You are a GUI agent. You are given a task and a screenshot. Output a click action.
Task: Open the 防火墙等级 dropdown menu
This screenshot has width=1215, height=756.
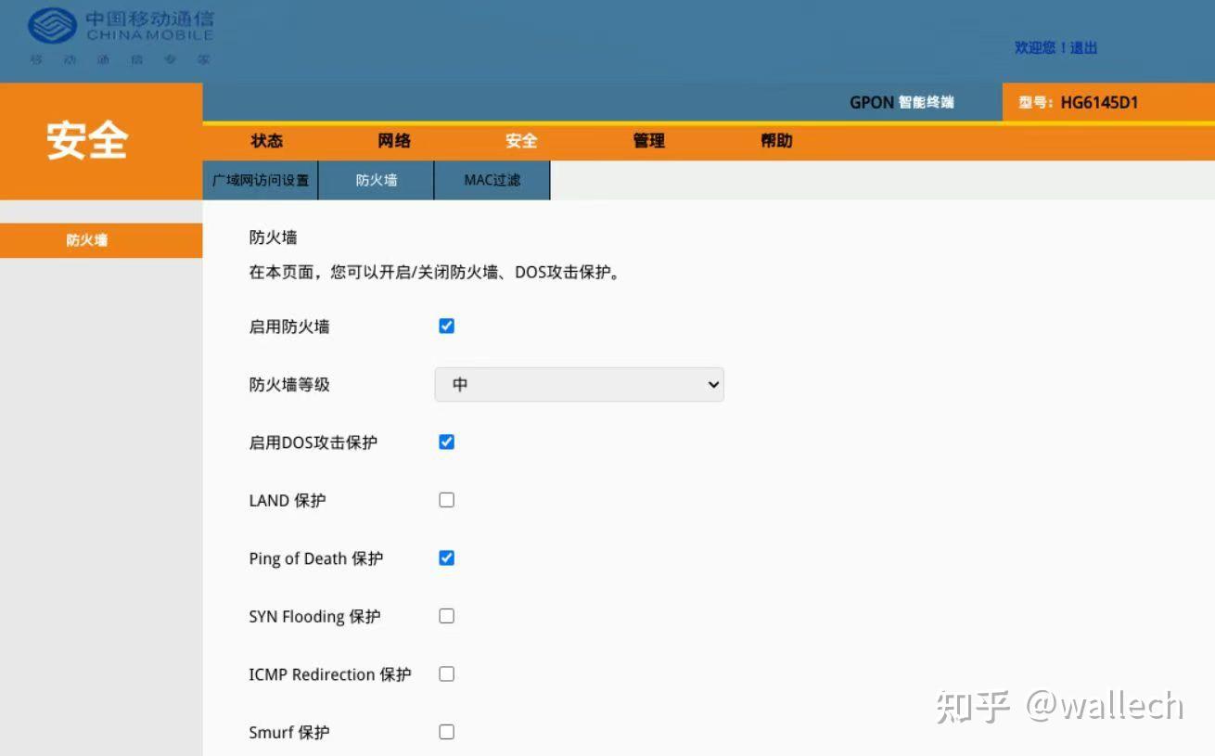pyautogui.click(x=579, y=384)
